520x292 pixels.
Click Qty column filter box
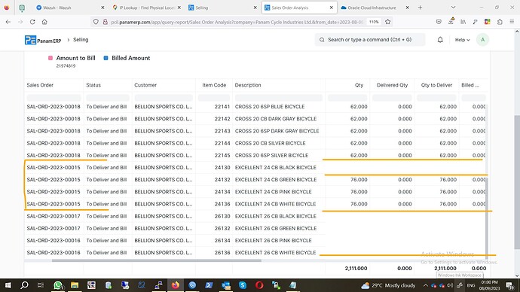(x=347, y=98)
